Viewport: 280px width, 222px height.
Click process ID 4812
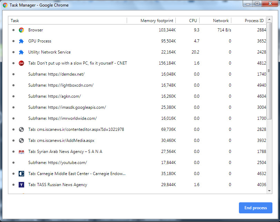point(262,63)
